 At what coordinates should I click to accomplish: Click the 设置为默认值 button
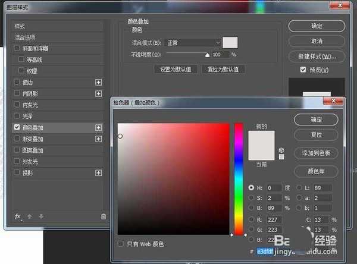[x=171, y=69]
